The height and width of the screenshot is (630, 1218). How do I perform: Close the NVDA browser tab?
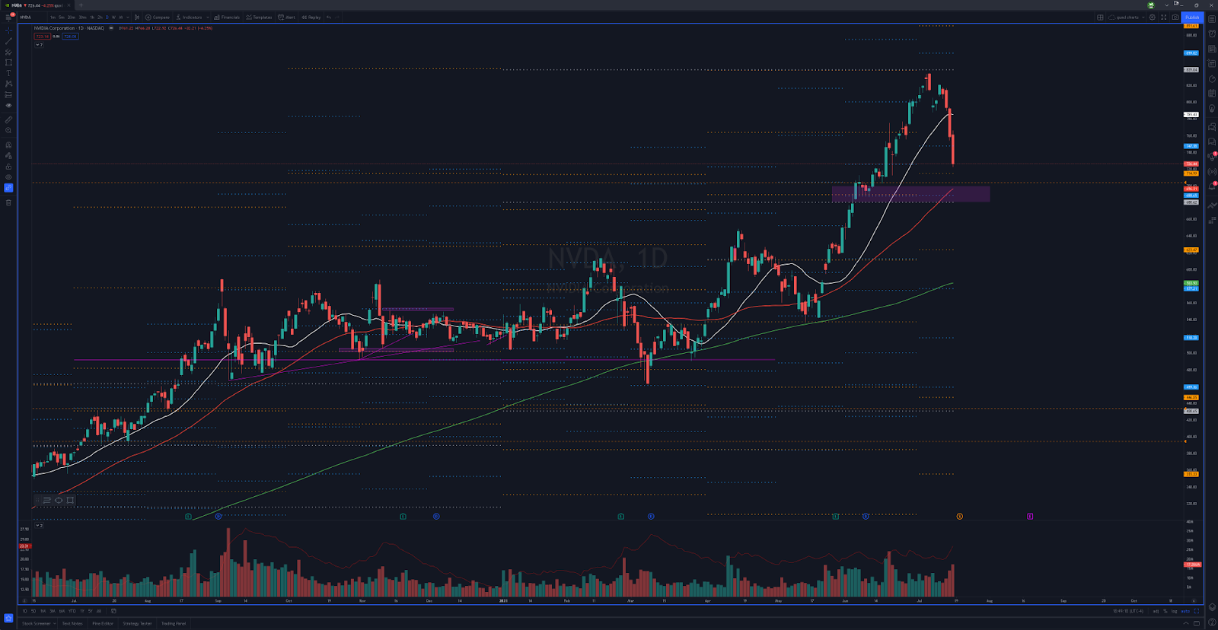69,5
